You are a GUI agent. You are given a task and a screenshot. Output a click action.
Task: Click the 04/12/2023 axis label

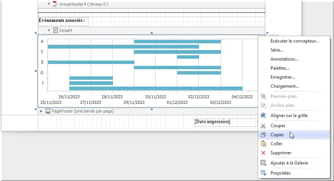[242, 97]
